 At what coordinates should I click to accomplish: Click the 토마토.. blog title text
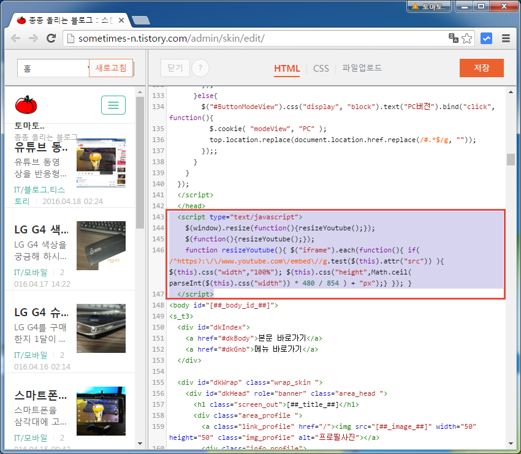pos(29,126)
